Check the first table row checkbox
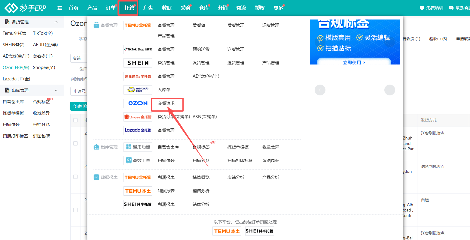 coord(75,143)
